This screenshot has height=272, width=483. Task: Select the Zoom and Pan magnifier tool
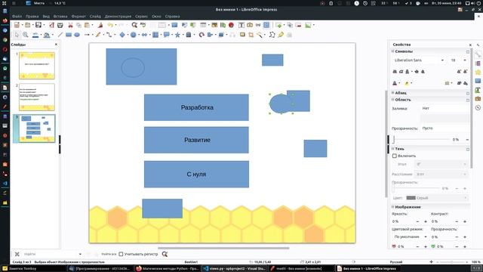[26, 35]
